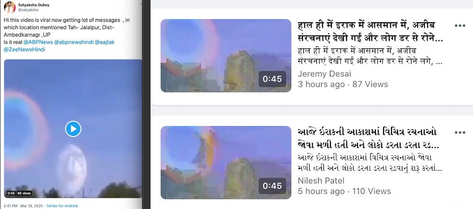Open Nilesh Patel's video thumbnail
Screen dimensions: 473x209
point(226,163)
